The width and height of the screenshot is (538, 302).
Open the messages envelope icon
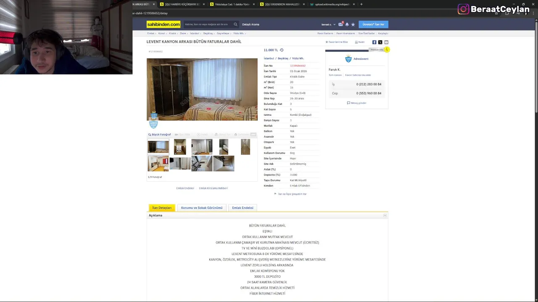coord(340,24)
